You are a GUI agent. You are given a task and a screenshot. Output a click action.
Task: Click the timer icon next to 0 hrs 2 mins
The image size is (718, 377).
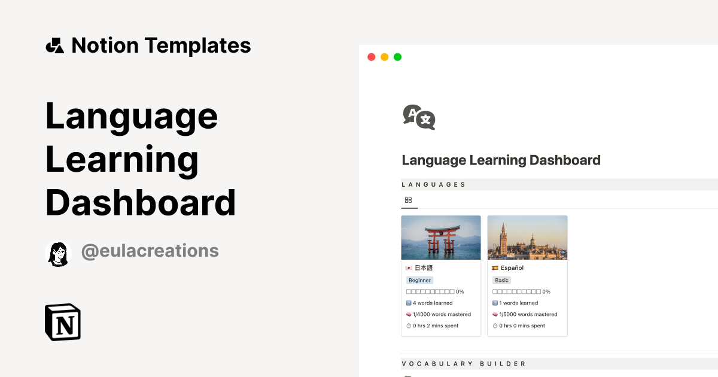coord(407,326)
